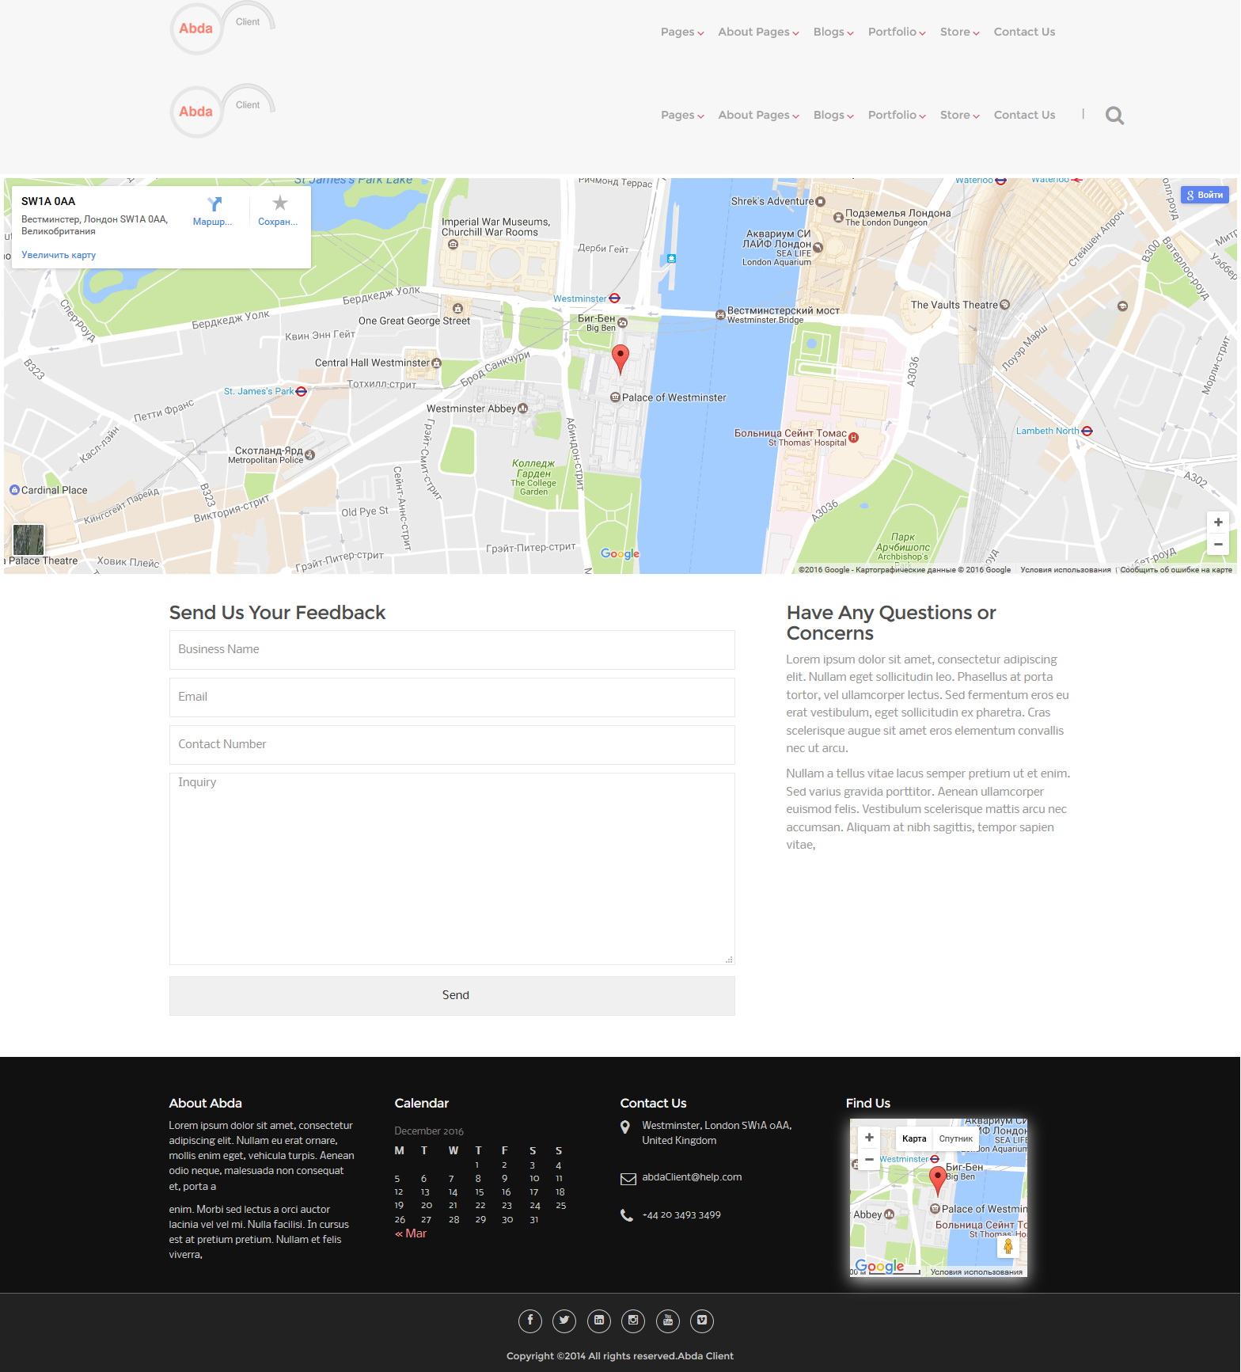Focus the Business Name field

tap(452, 649)
